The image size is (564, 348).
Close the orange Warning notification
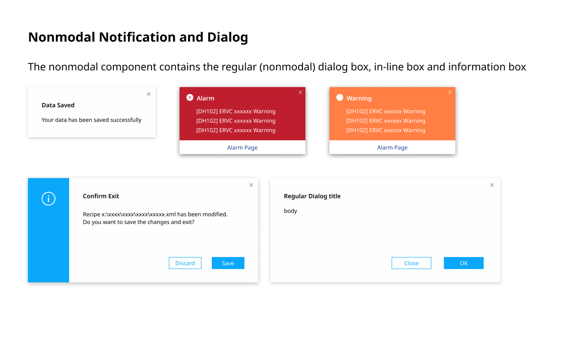[450, 92]
